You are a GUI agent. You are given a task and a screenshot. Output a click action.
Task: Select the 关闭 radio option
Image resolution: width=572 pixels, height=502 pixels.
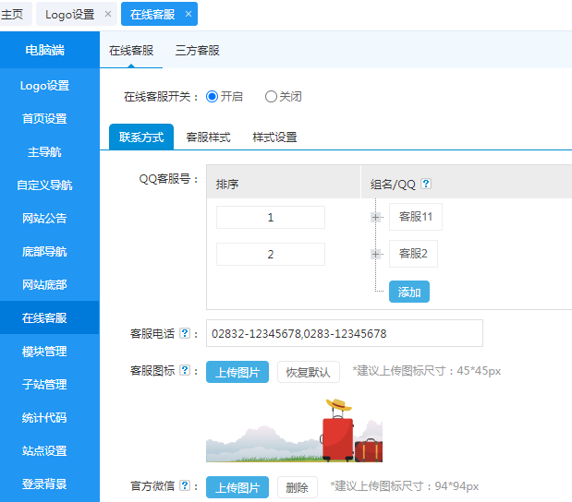[271, 96]
